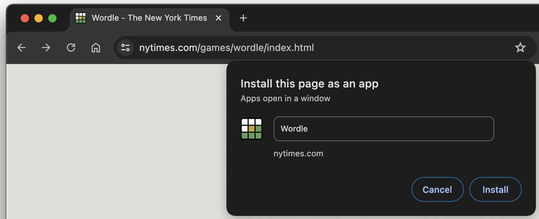
Task: Click the forward navigation arrow
Action: point(46,48)
